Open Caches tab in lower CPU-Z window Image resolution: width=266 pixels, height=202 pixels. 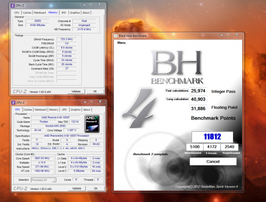tap(28, 110)
